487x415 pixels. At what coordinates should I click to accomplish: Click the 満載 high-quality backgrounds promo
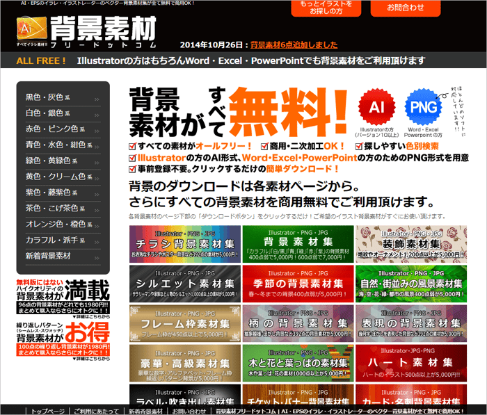63,297
